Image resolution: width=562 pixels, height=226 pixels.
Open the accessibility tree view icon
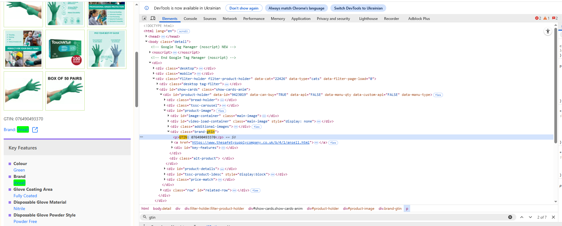(548, 31)
